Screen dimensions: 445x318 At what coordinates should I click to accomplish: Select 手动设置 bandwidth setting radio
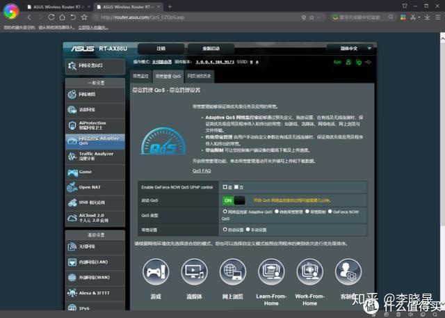tap(248, 230)
